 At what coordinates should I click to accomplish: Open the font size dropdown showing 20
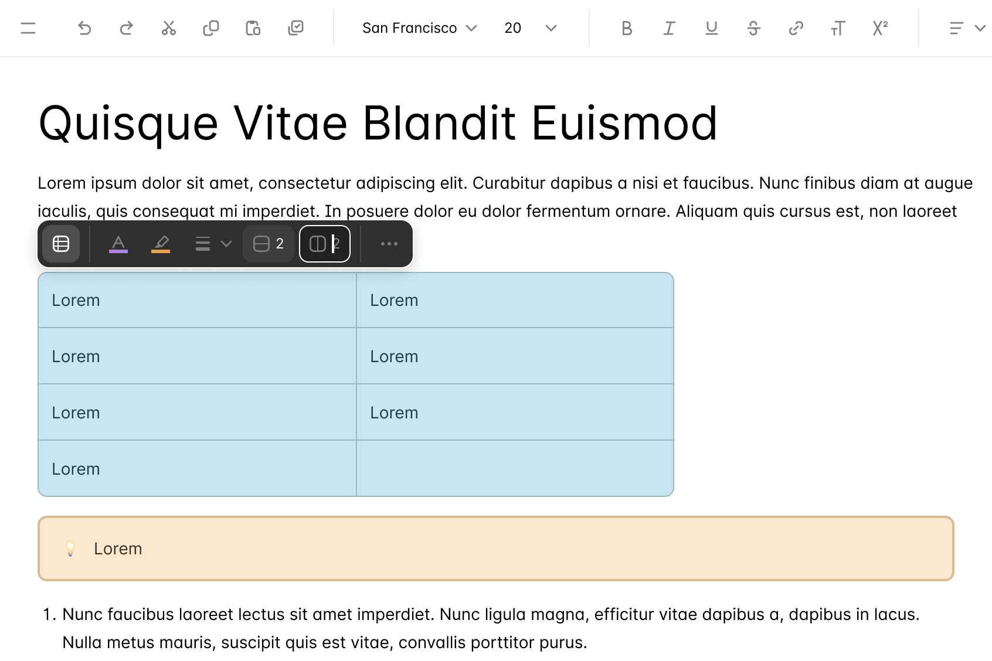pos(527,28)
